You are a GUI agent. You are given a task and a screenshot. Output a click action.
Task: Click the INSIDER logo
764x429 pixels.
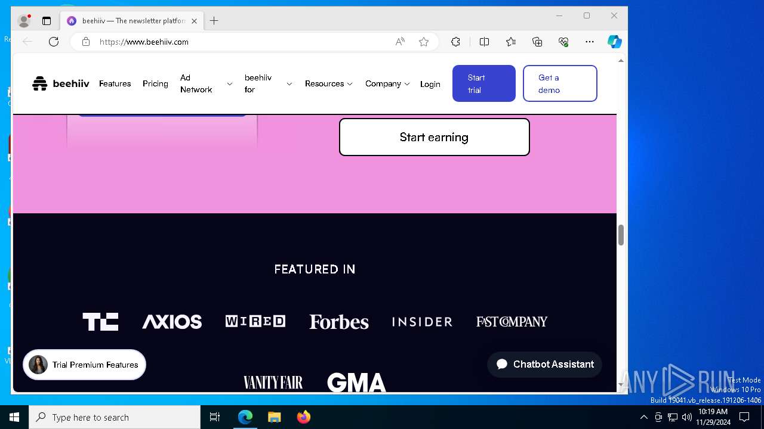point(422,322)
